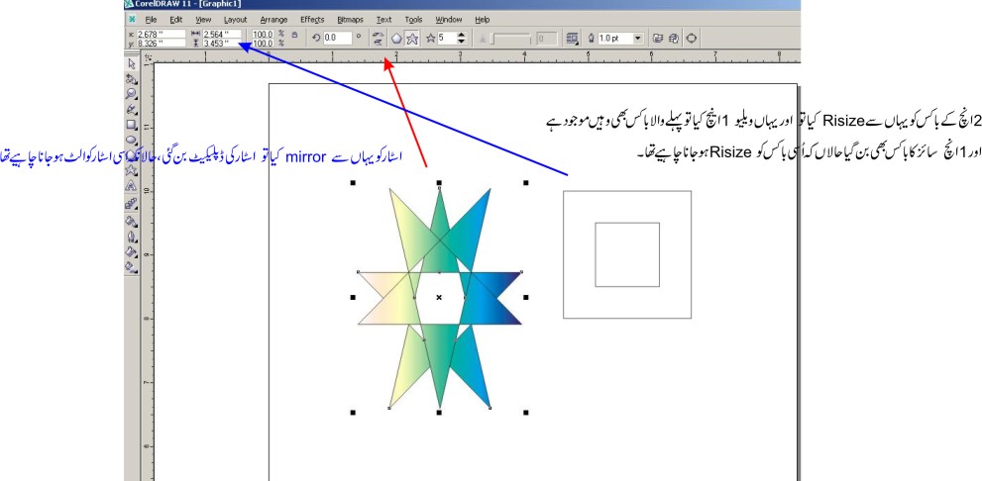
Task: Switch shape to Star mode
Action: pyautogui.click(x=411, y=39)
